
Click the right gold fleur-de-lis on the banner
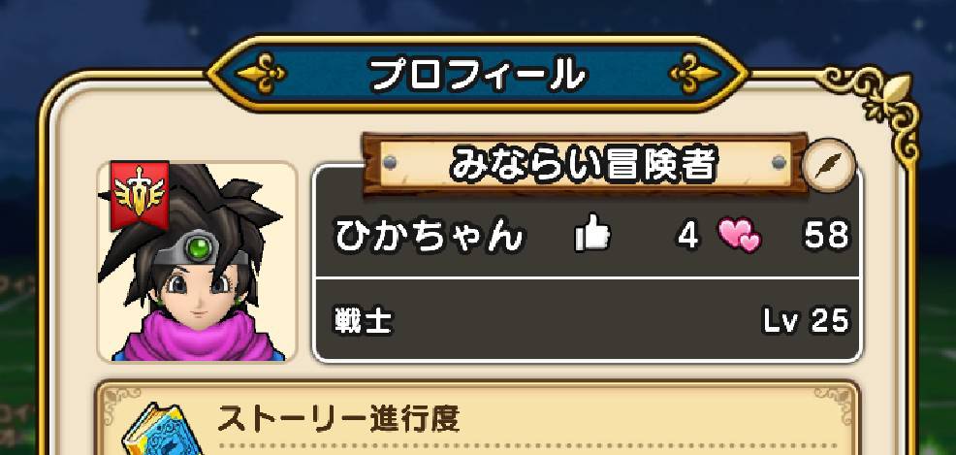(694, 75)
